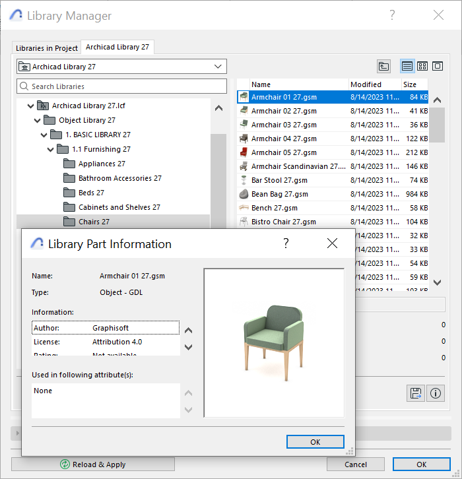Click the Beds 27 folder icon
Image resolution: width=462 pixels, height=479 pixels.
(x=69, y=193)
